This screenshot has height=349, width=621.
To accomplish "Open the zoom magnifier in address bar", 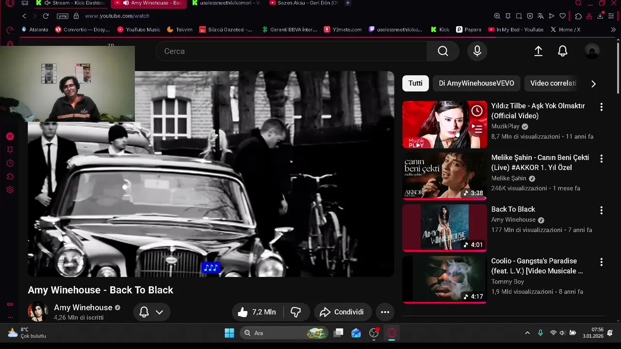I will click(x=497, y=16).
